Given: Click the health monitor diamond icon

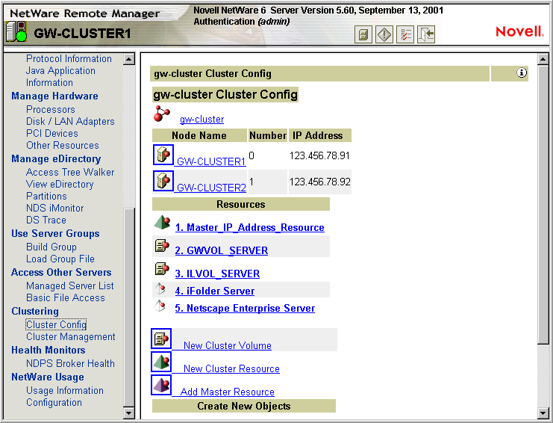Looking at the screenshot, I should click(384, 34).
